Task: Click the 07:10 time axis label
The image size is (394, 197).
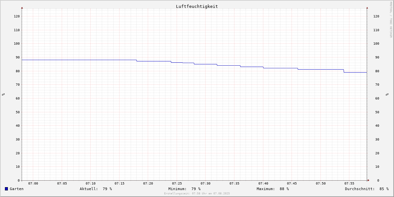Action: click(x=91, y=184)
